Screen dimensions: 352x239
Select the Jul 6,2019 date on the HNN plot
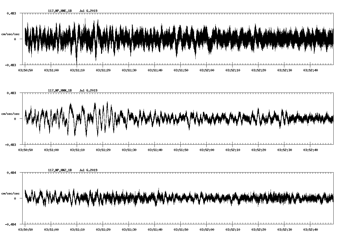tap(88, 91)
